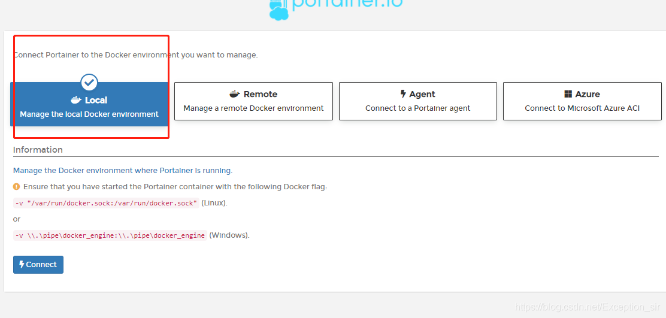
Task: Click the 'Connect to a Portainer agent' text
Action: pyautogui.click(x=418, y=108)
